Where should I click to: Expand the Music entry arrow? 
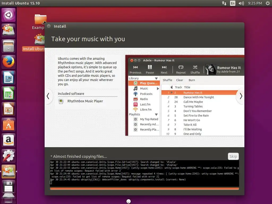point(158,89)
